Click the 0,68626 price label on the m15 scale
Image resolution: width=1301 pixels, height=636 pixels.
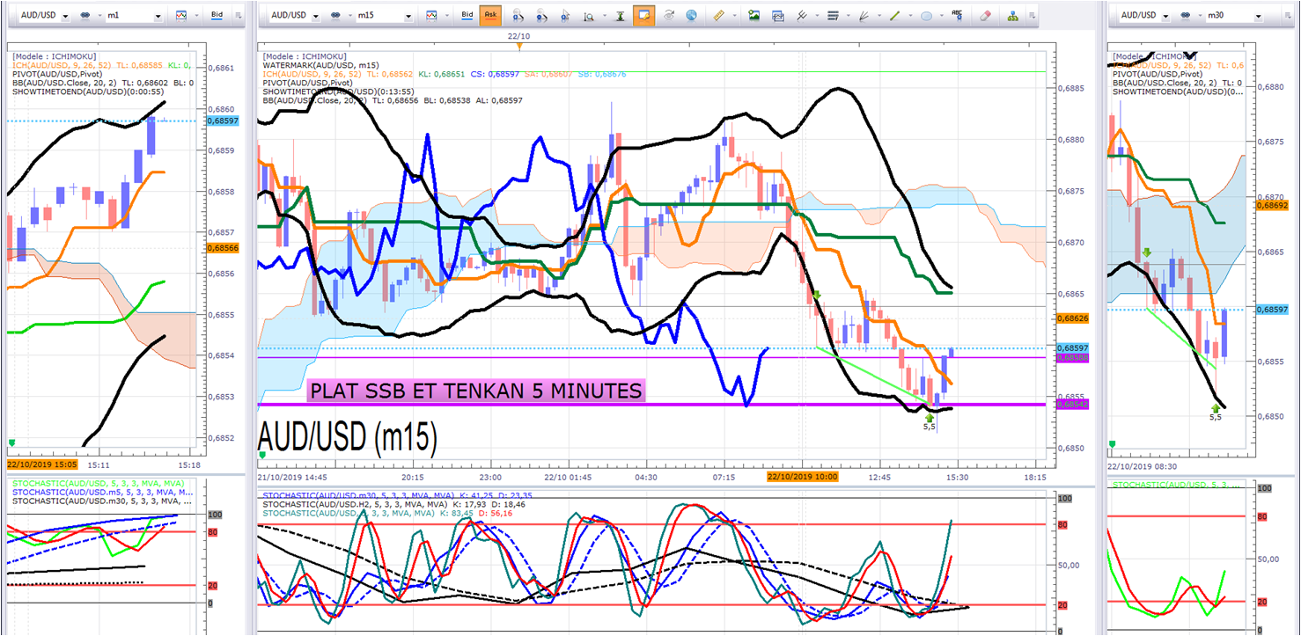tap(1072, 318)
